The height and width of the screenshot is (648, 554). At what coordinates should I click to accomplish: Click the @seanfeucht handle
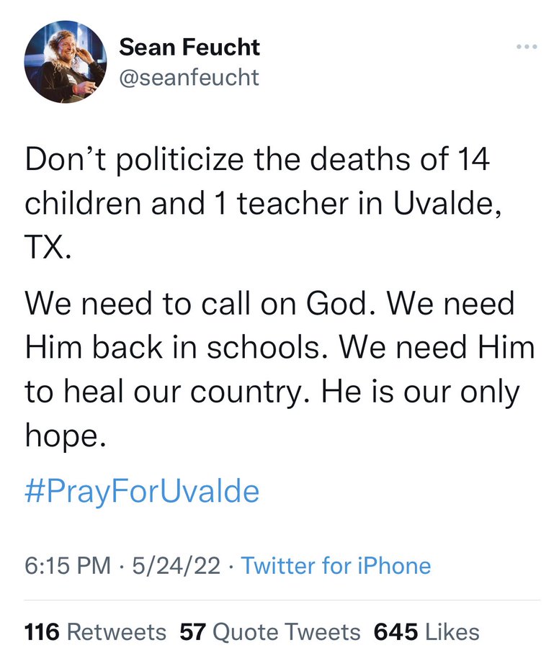[189, 76]
